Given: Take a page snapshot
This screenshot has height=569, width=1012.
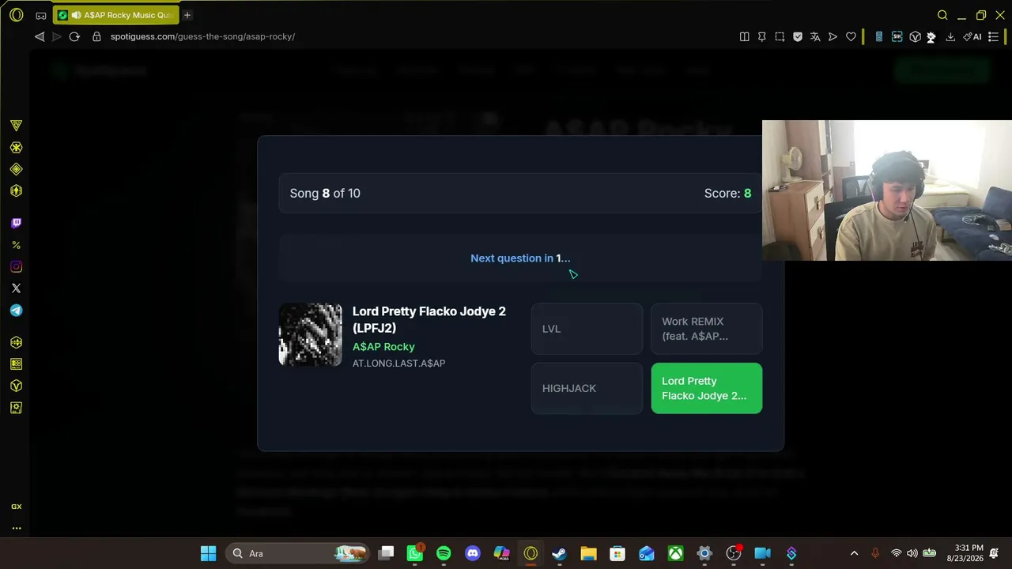Looking at the screenshot, I should [x=780, y=36].
